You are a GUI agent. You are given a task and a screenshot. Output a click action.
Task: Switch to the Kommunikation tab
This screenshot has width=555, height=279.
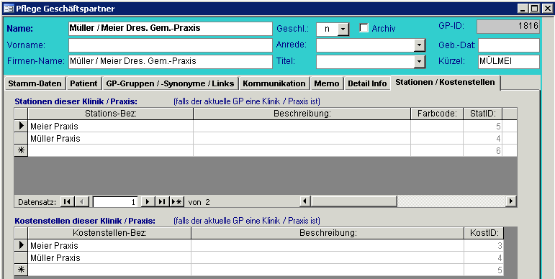(274, 84)
